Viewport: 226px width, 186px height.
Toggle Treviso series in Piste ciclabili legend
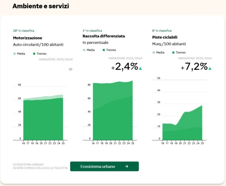tap(178, 52)
